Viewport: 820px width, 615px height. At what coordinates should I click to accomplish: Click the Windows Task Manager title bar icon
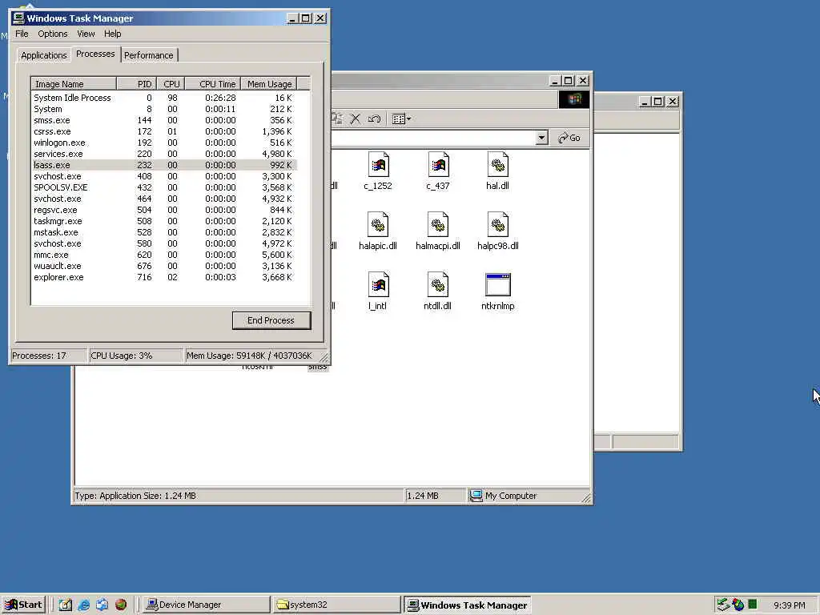coord(18,18)
